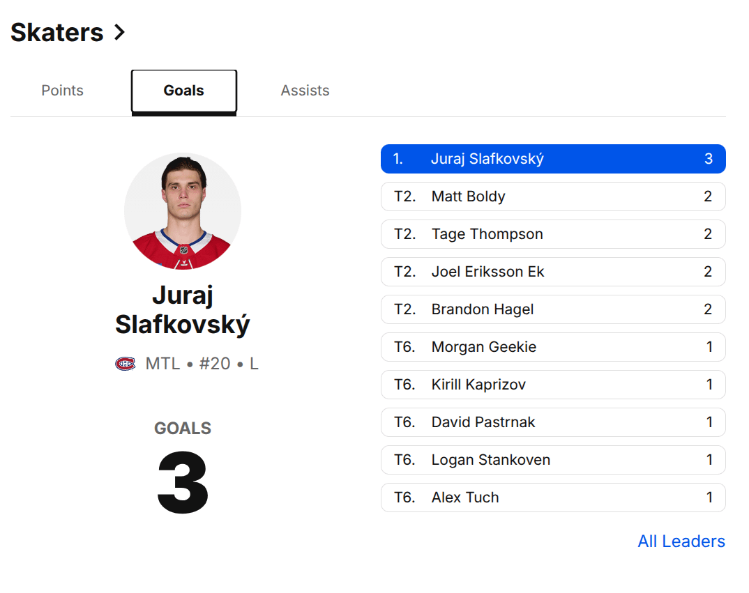Screen dimensions: 749x593
Task: Click Juraj Slafkovský's player headshot
Action: point(183,211)
